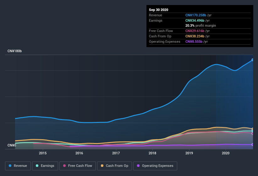Click the CN¥180b y-axis label
The image size is (258, 176).
[15, 51]
